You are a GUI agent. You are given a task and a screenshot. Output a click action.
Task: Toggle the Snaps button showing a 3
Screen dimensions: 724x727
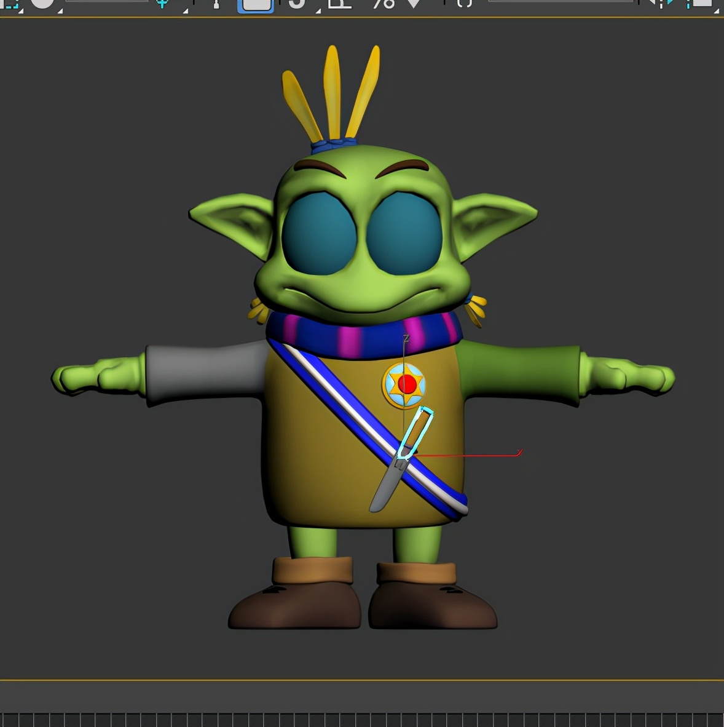(x=297, y=3)
